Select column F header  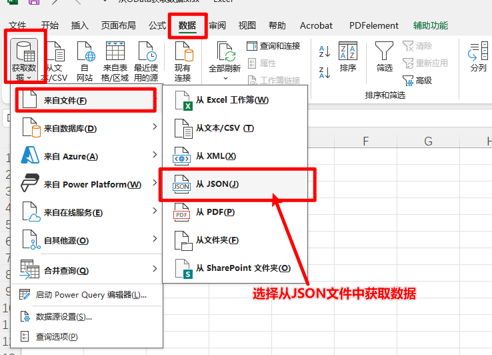(x=365, y=141)
